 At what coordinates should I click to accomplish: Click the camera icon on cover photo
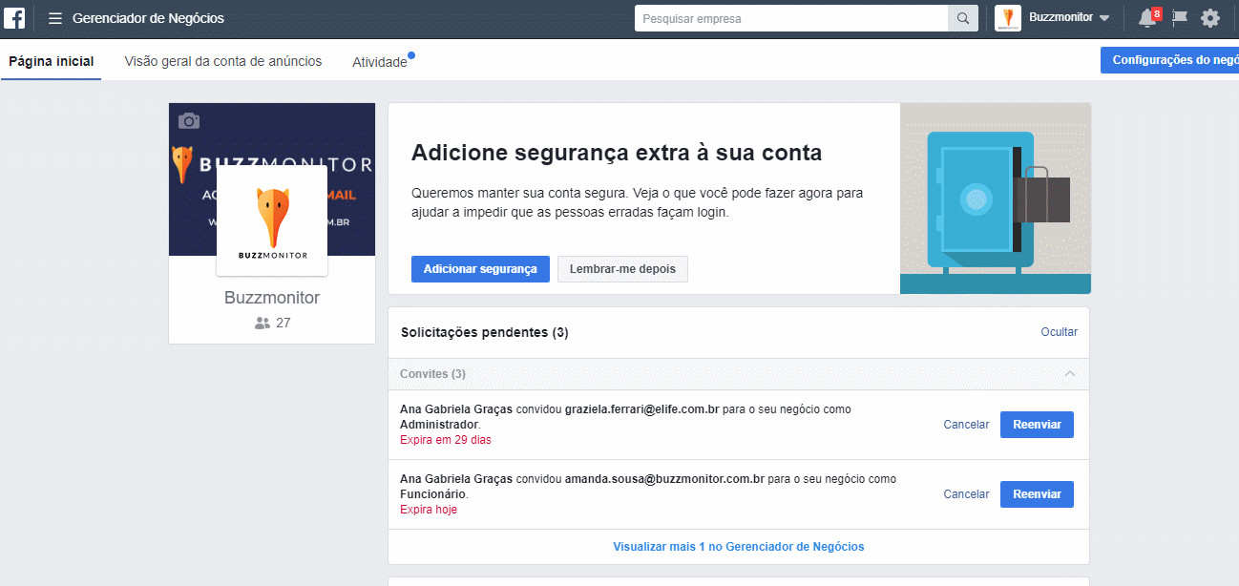click(189, 121)
